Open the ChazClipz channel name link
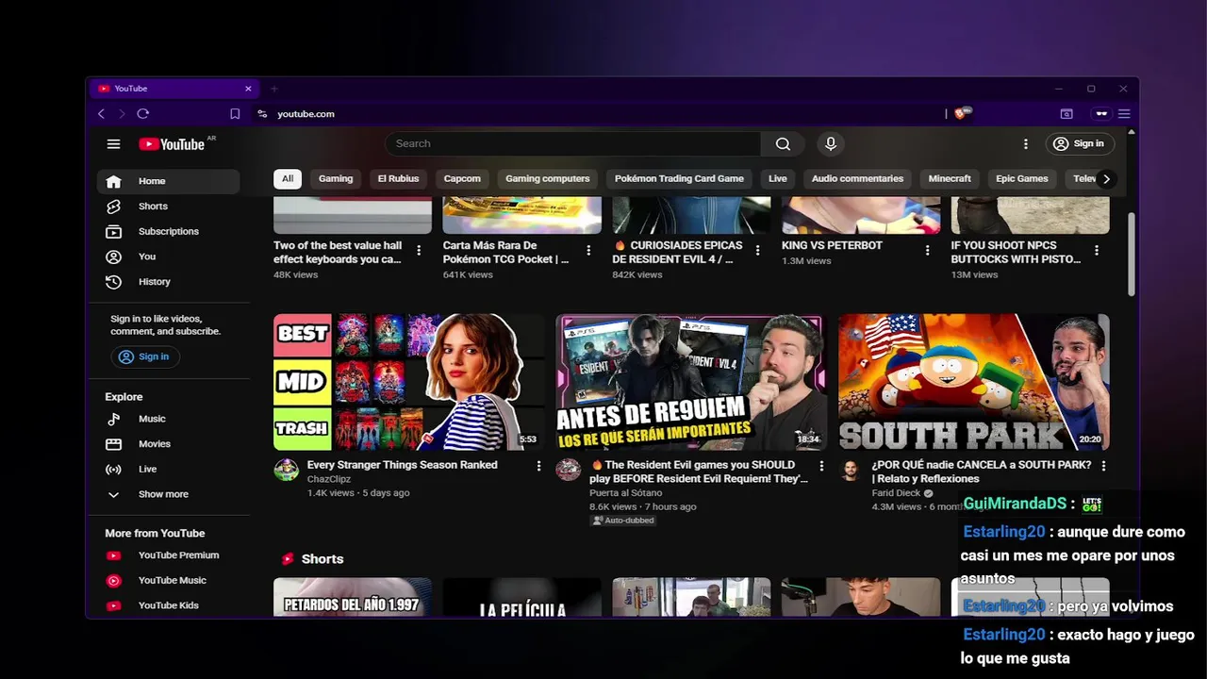 pos(329,479)
